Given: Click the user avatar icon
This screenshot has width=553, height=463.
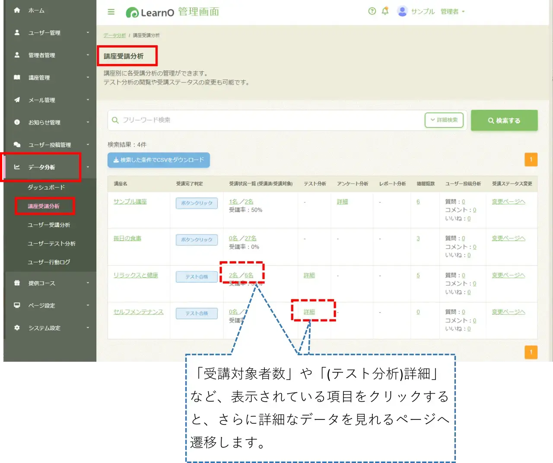Looking at the screenshot, I should coord(402,11).
